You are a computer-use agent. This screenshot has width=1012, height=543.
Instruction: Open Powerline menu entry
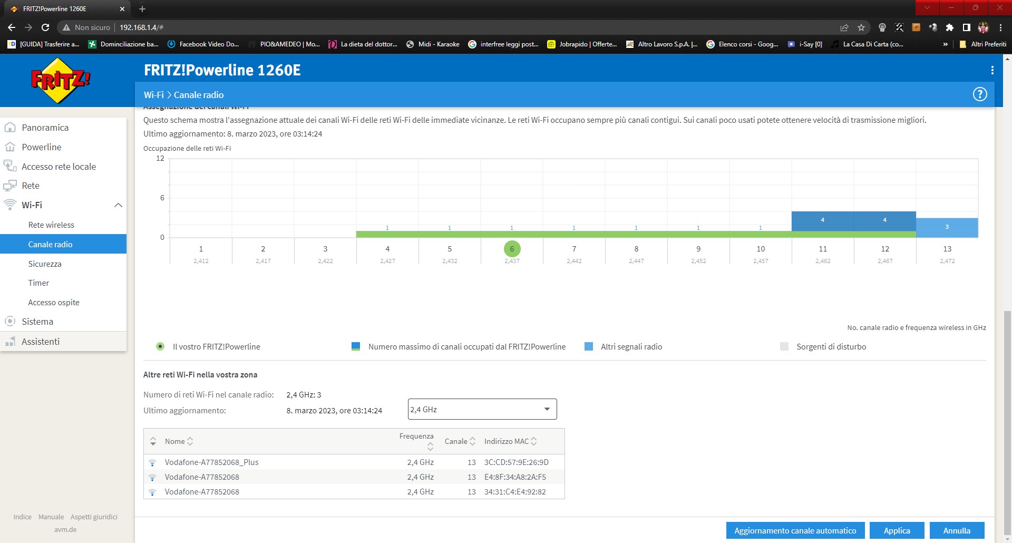tap(42, 147)
